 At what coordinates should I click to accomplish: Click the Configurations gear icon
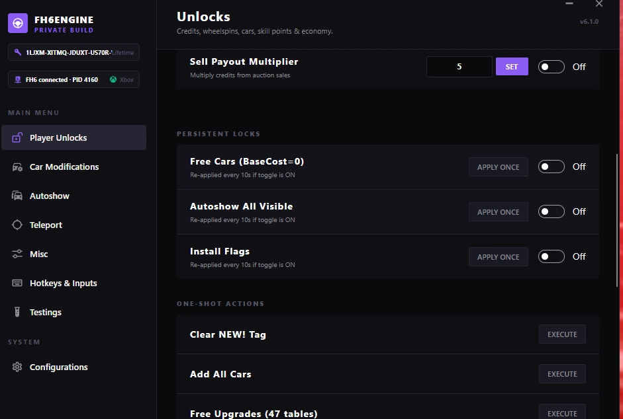point(17,367)
